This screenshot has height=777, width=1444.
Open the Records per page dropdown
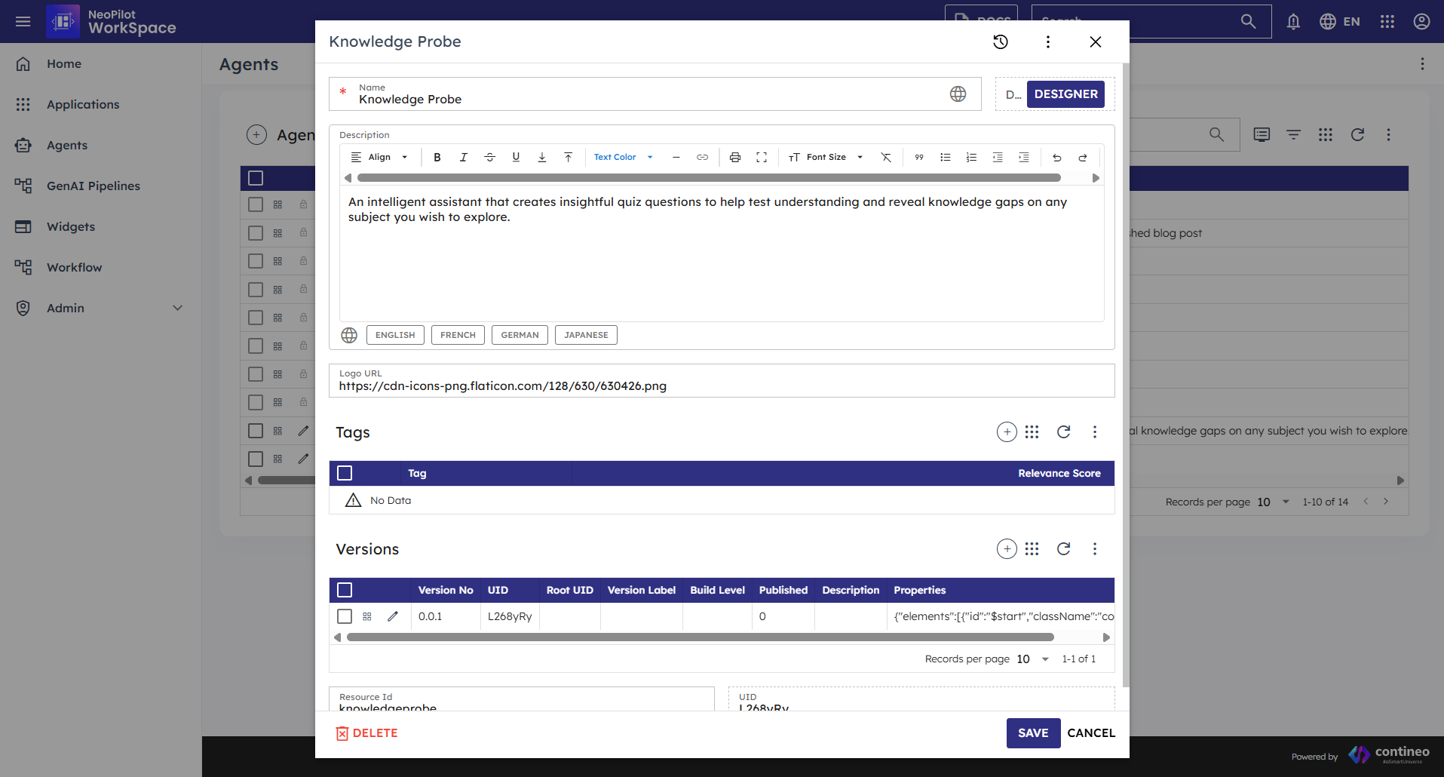click(x=1044, y=659)
